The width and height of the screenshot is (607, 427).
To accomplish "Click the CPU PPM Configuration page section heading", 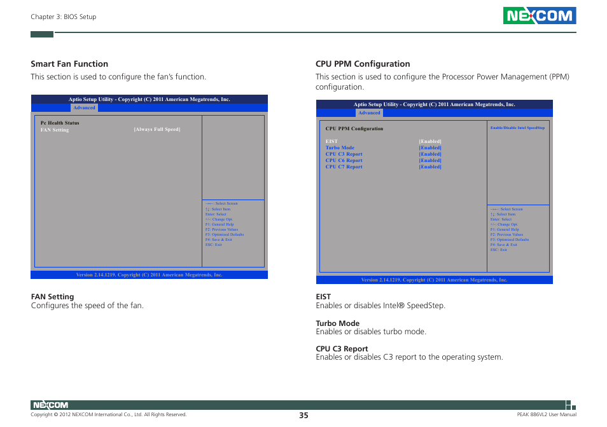I will 363,64.
